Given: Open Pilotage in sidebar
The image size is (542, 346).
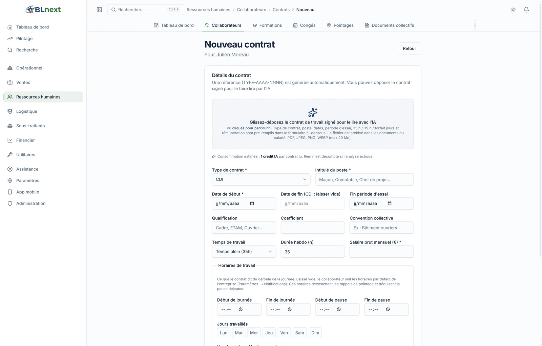Looking at the screenshot, I should [43, 39].
